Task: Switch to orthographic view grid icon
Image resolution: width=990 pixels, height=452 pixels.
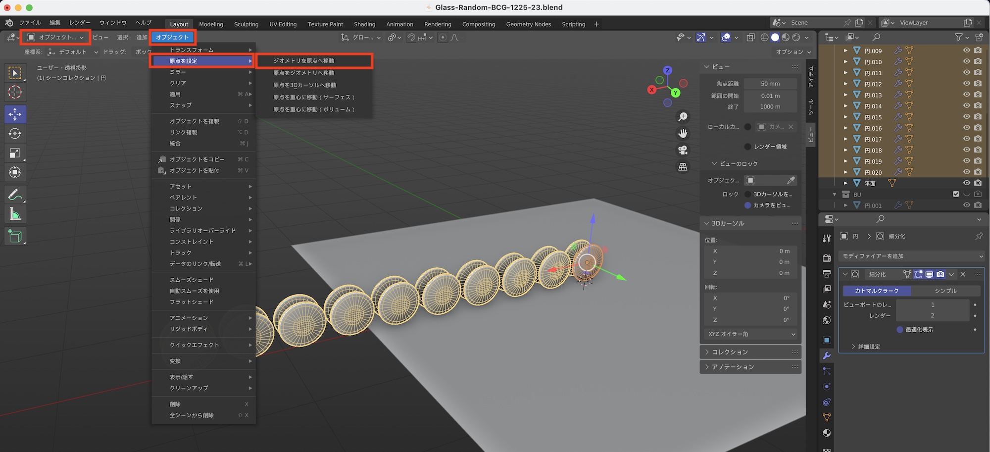Action: pos(683,167)
